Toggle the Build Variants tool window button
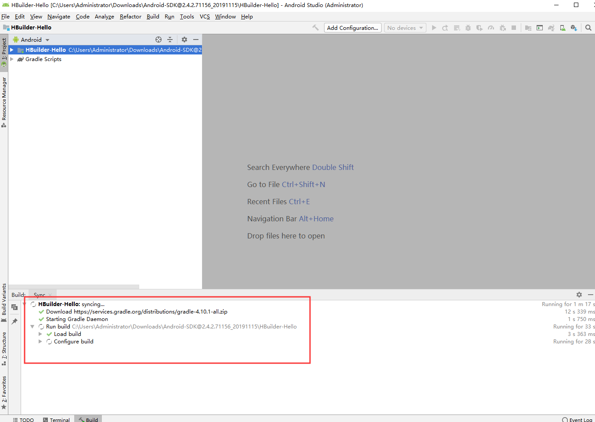This screenshot has height=422, width=595. [x=4, y=302]
